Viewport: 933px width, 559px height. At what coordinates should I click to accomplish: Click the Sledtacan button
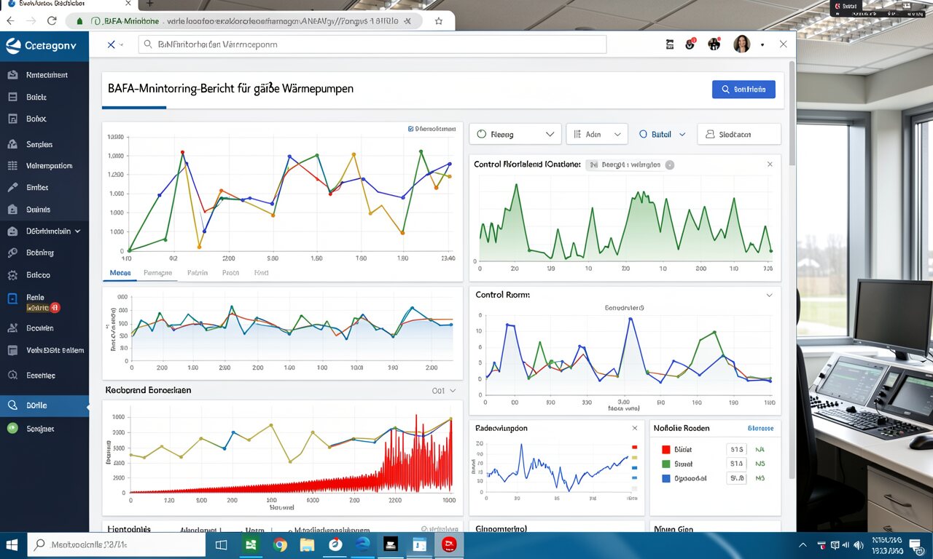pyautogui.click(x=739, y=135)
